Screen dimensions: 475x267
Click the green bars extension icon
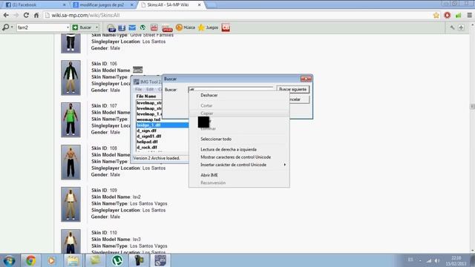tap(458, 15)
